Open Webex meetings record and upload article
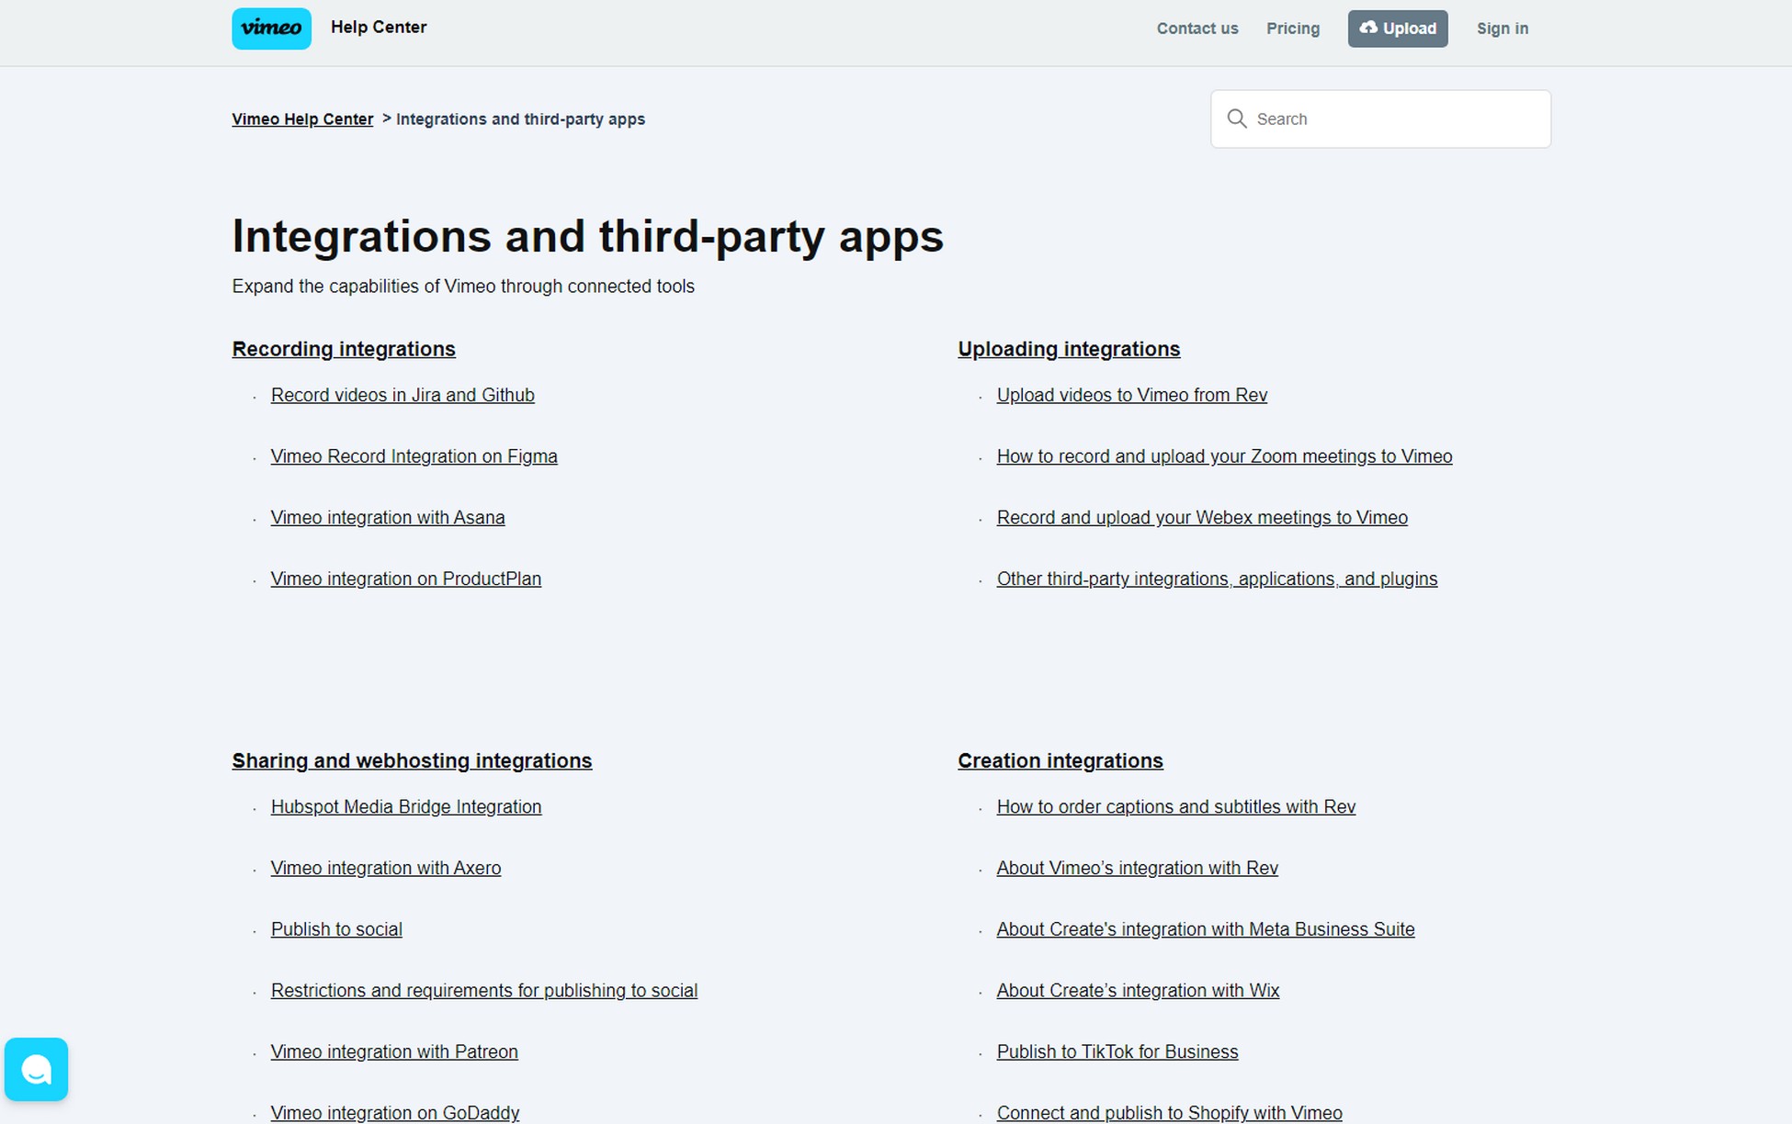Screen dimensions: 1792x1124 1202,518
